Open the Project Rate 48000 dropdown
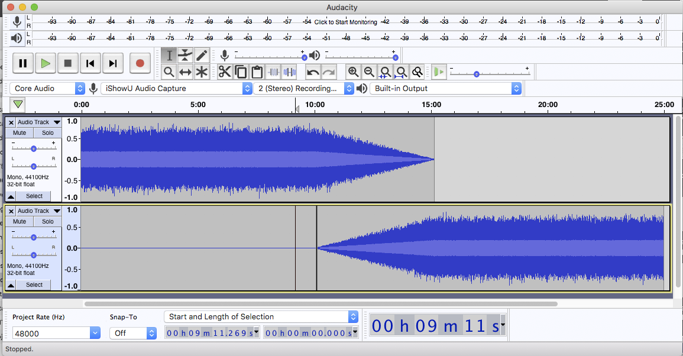 click(57, 334)
